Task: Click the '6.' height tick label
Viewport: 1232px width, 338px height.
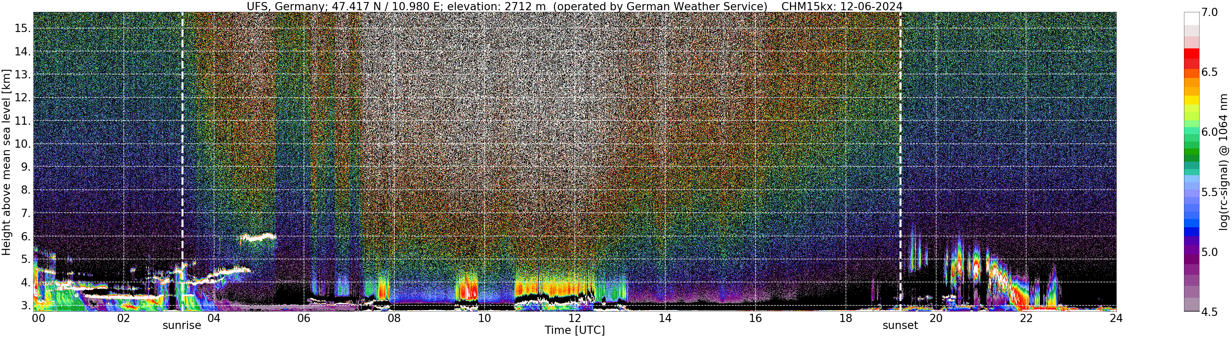Action: click(26, 236)
